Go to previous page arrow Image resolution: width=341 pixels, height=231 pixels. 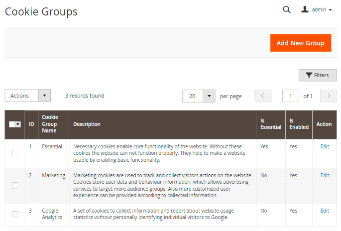click(263, 96)
